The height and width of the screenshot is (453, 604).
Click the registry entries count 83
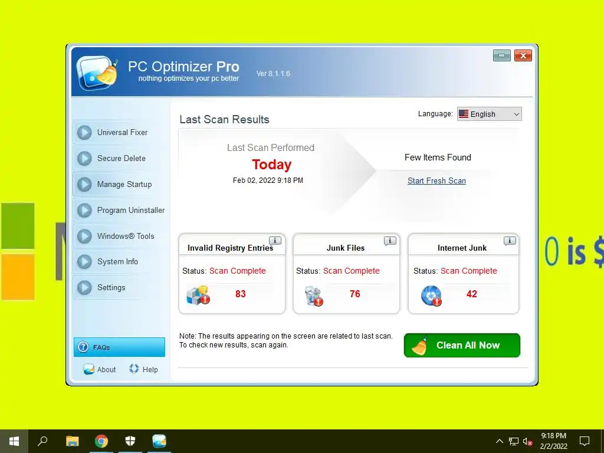point(241,294)
